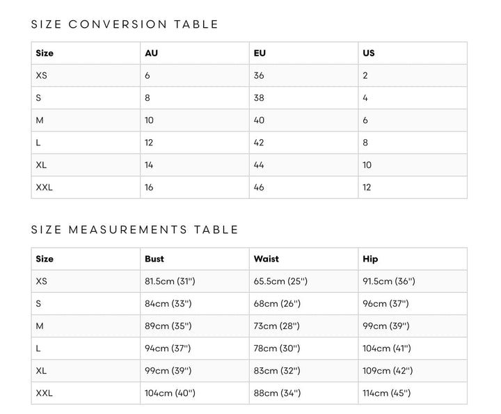Select AU size 16 cell

click(x=150, y=187)
